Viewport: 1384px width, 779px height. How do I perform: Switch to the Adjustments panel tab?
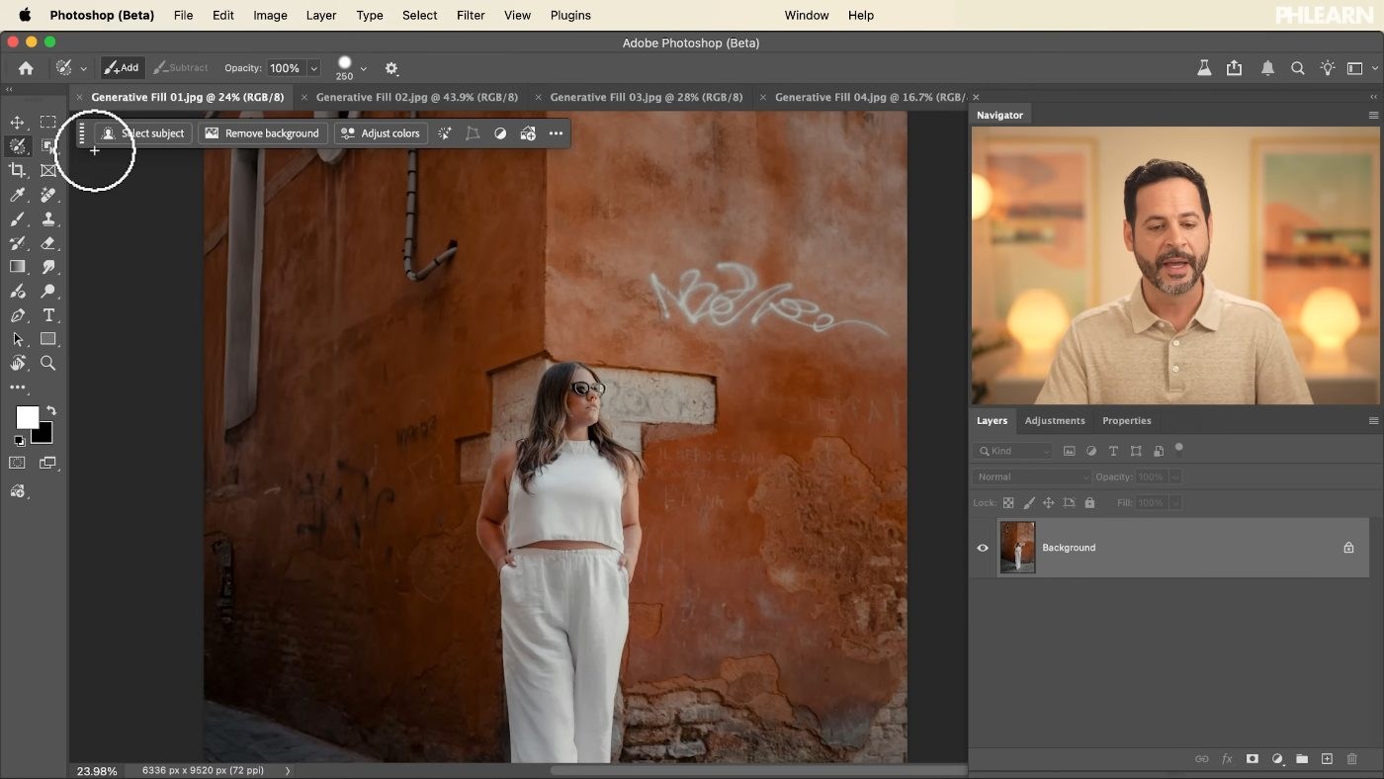click(x=1055, y=420)
